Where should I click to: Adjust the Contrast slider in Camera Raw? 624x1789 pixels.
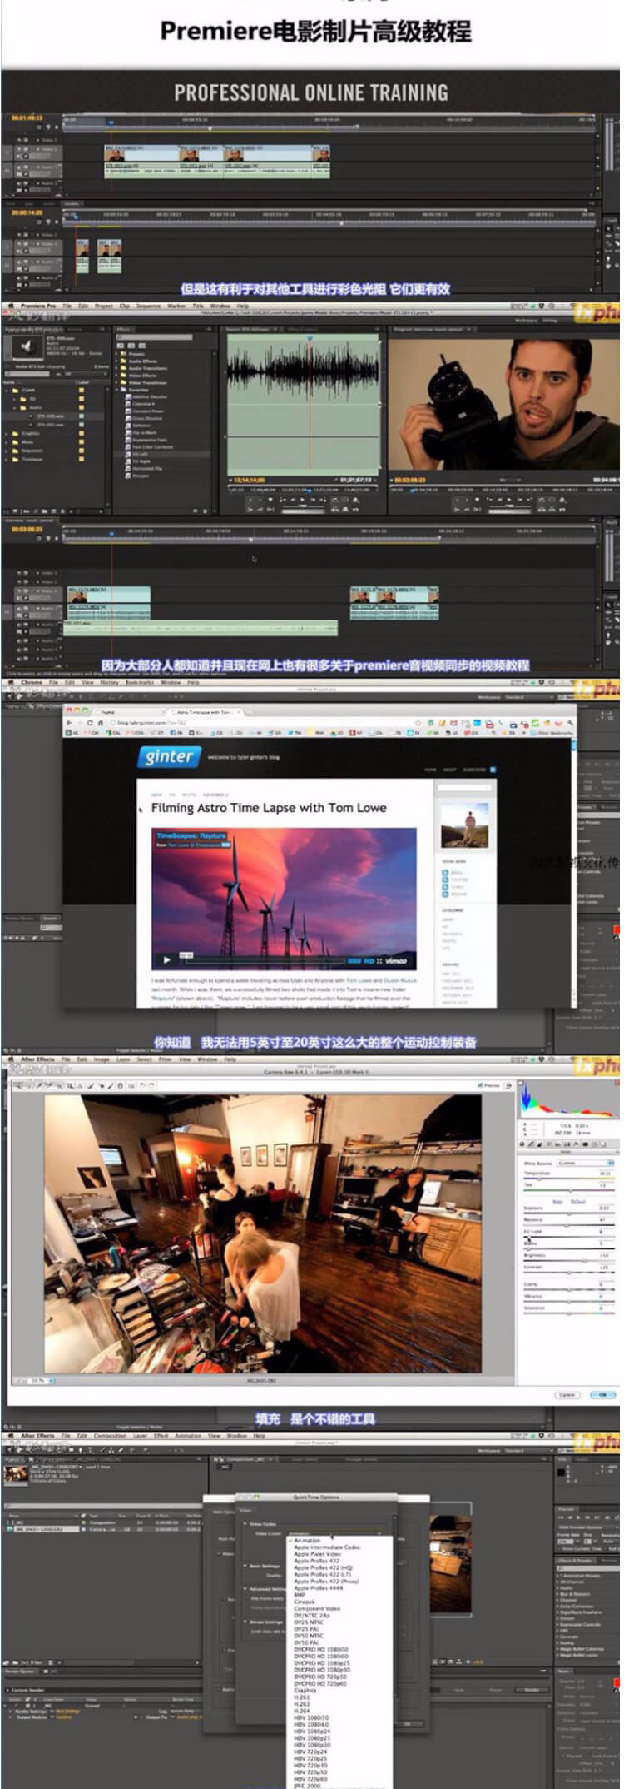568,1273
